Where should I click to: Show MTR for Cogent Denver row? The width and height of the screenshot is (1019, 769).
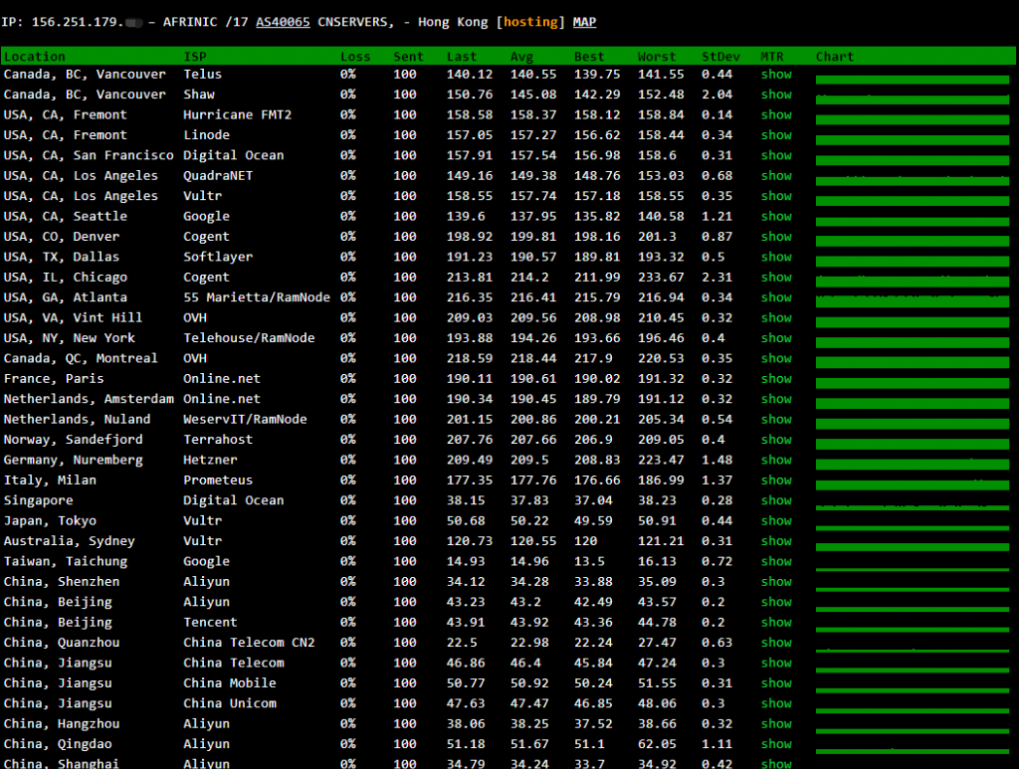pos(776,237)
